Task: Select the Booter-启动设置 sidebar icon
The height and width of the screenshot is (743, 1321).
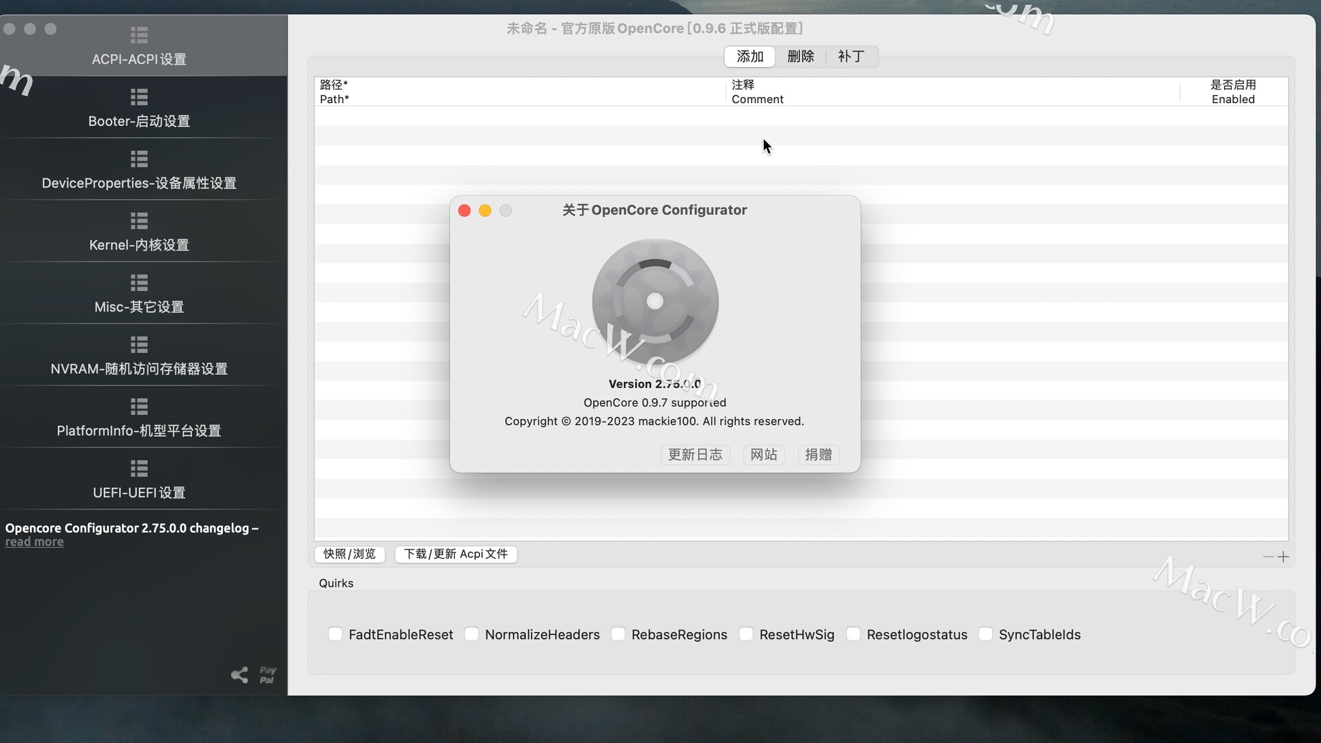Action: coord(138,108)
